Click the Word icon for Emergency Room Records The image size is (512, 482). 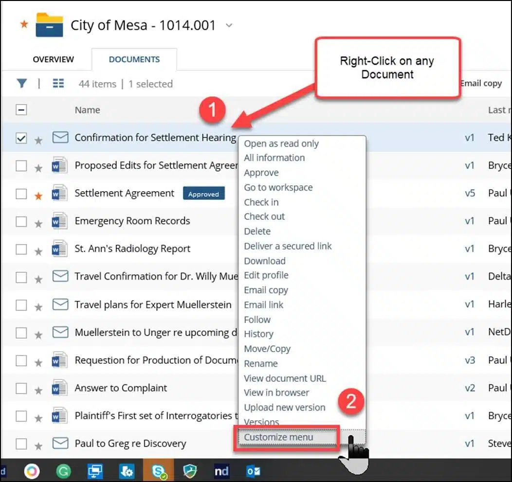point(60,221)
